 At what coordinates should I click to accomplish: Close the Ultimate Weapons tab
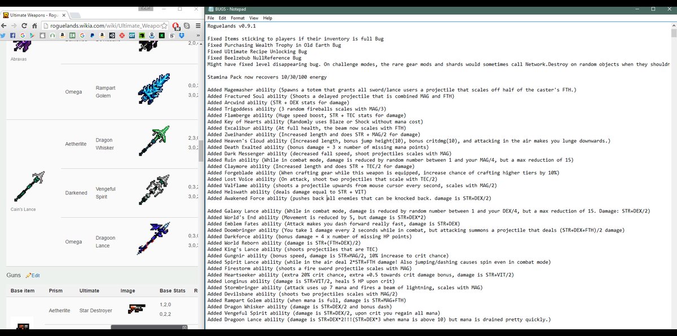point(64,15)
